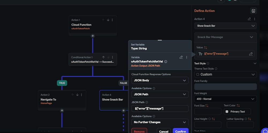Image resolution: width=268 pixels, height=133 pixels.
Task: Click into the JSON Path input field
Action: [x=160, y=108]
